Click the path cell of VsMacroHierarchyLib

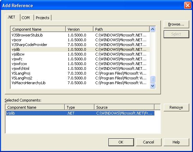pyautogui.click(x=121, y=83)
